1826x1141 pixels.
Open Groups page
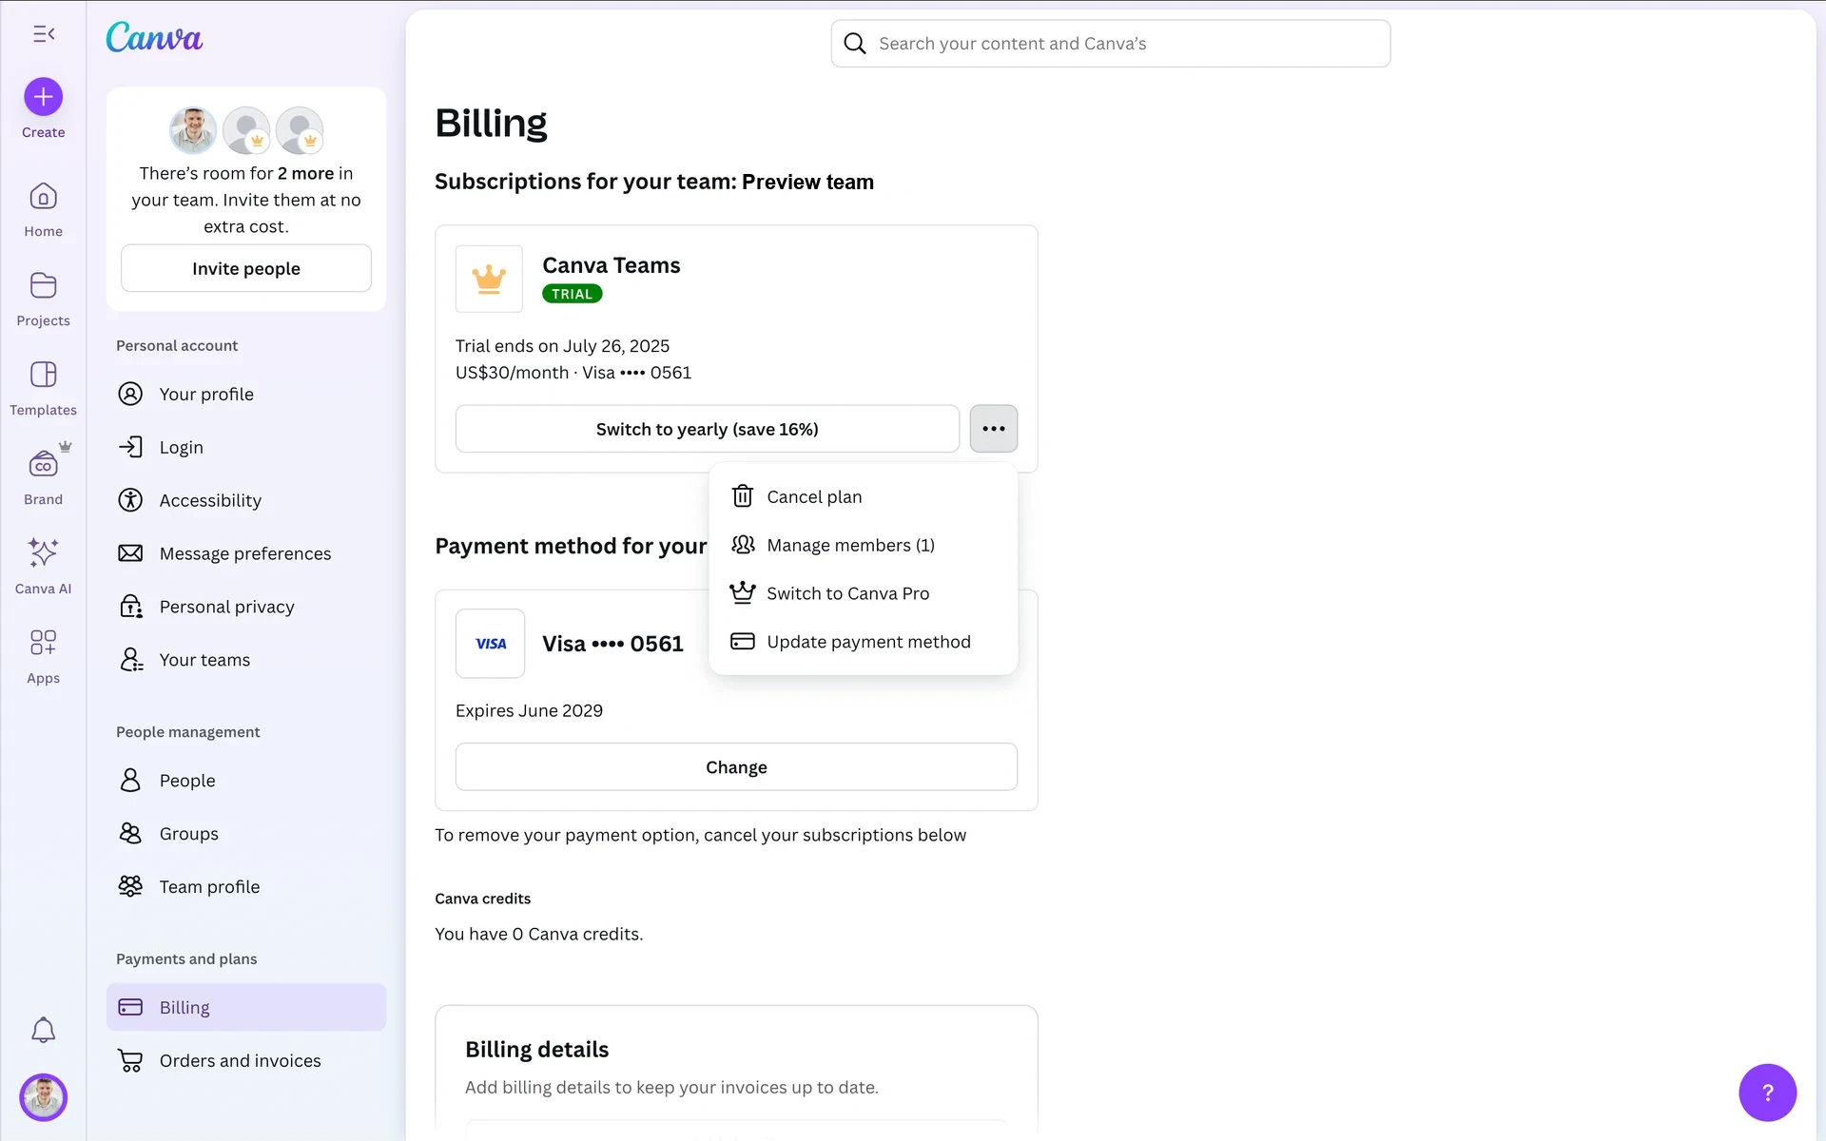246,834
